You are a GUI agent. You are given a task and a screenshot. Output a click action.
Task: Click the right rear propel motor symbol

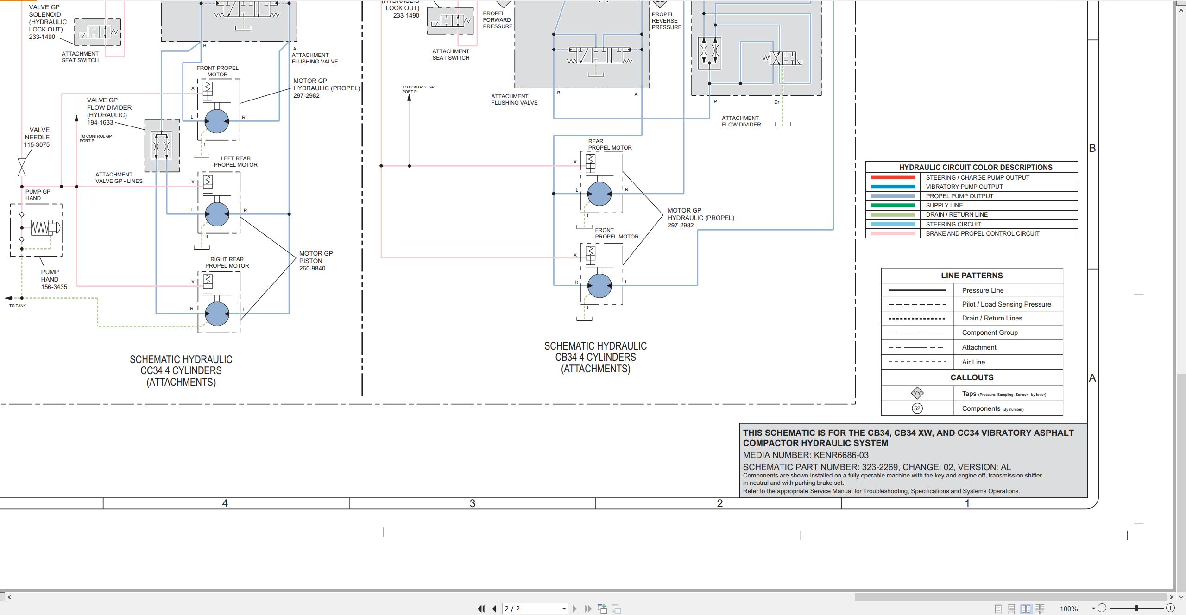click(x=217, y=314)
